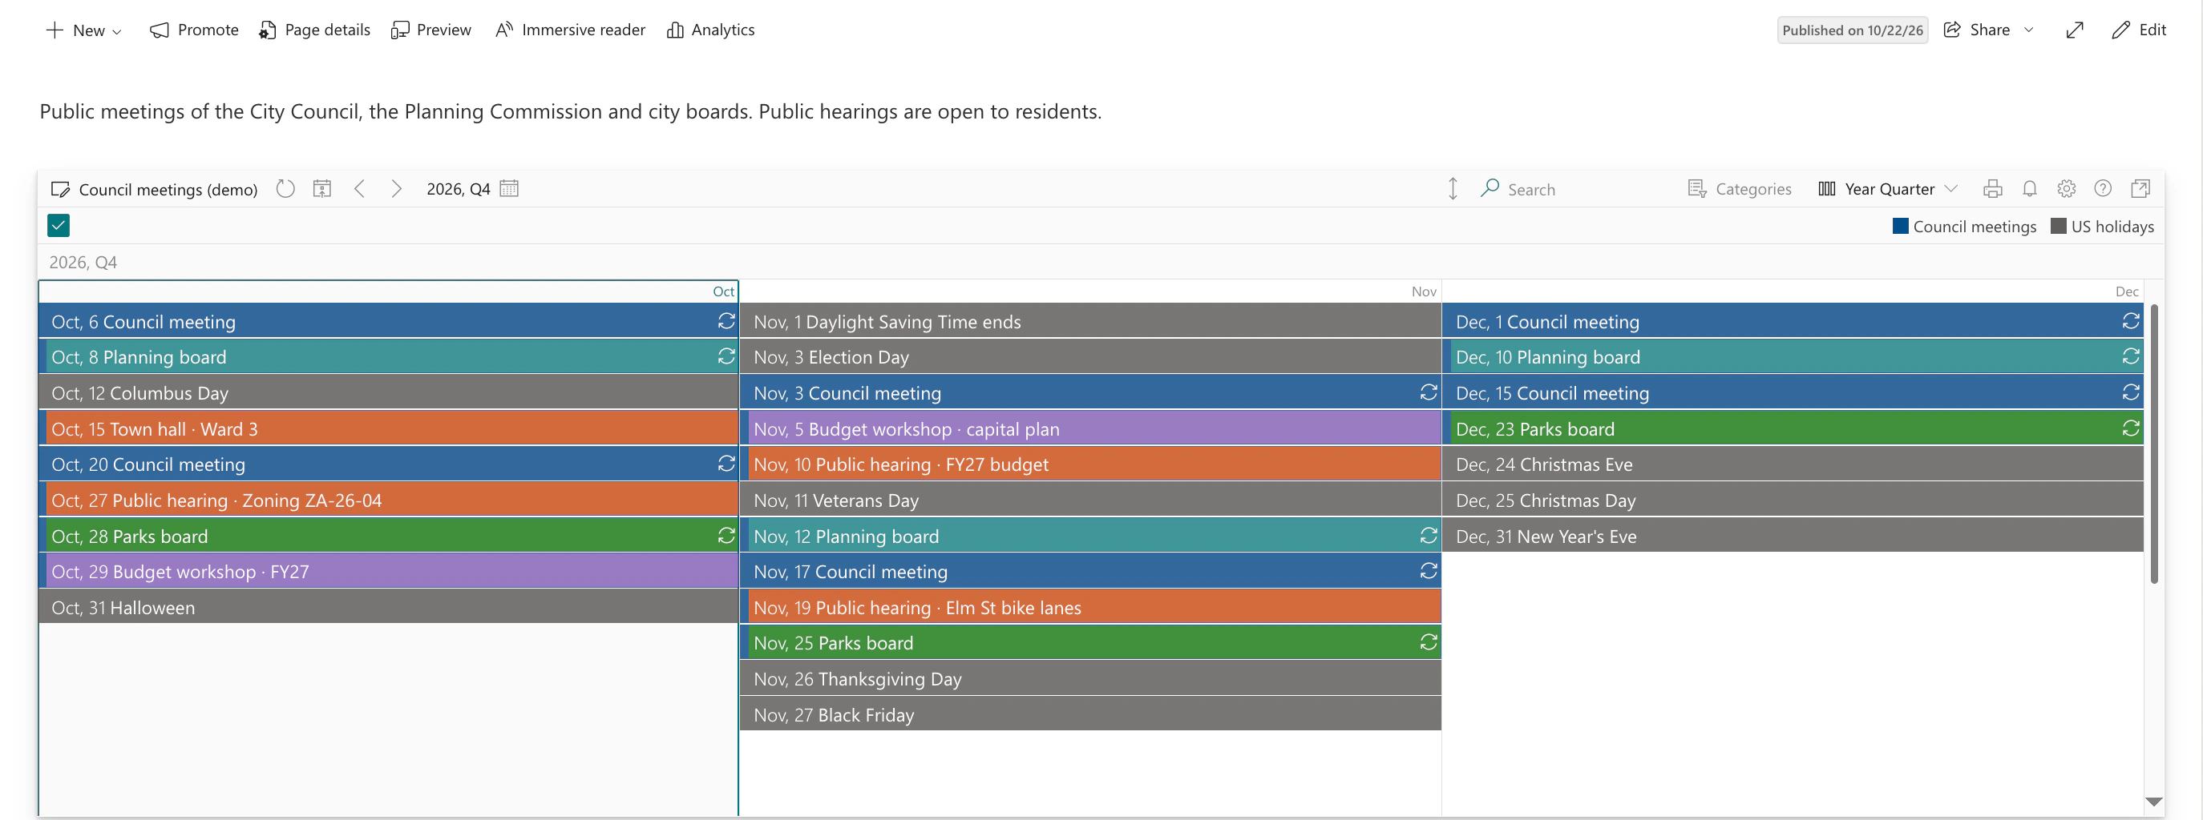Toggle the teal select-all checkbox
Screen dimensions: 2203x820
point(59,226)
